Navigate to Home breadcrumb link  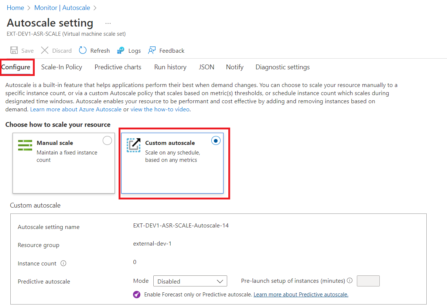pos(16,8)
